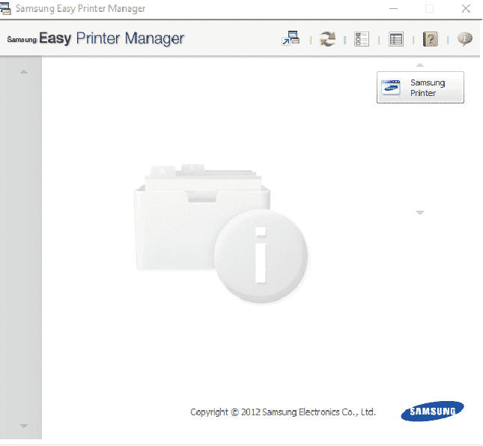The height and width of the screenshot is (446, 483).
Task: Open the checklist-style settings icon in the toolbar
Action: pos(362,39)
